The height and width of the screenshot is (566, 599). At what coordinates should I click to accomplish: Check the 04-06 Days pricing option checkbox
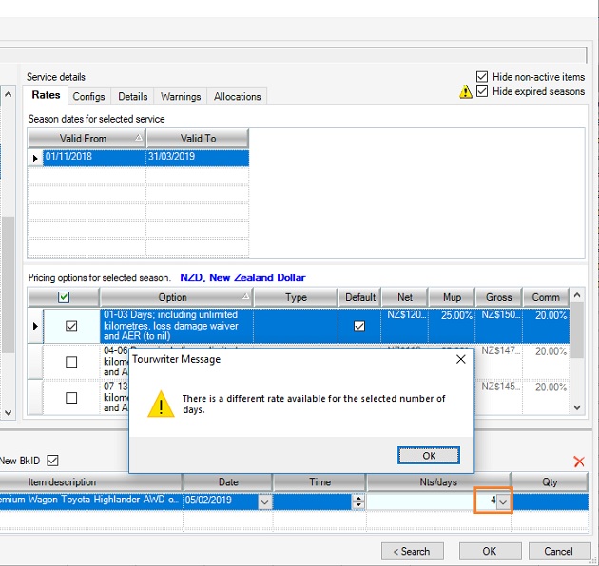pyautogui.click(x=71, y=362)
